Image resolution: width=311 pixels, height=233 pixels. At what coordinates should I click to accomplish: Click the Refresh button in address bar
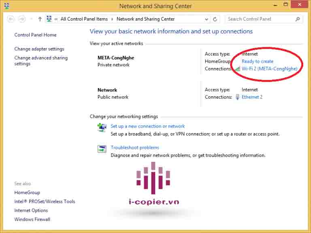point(215,19)
